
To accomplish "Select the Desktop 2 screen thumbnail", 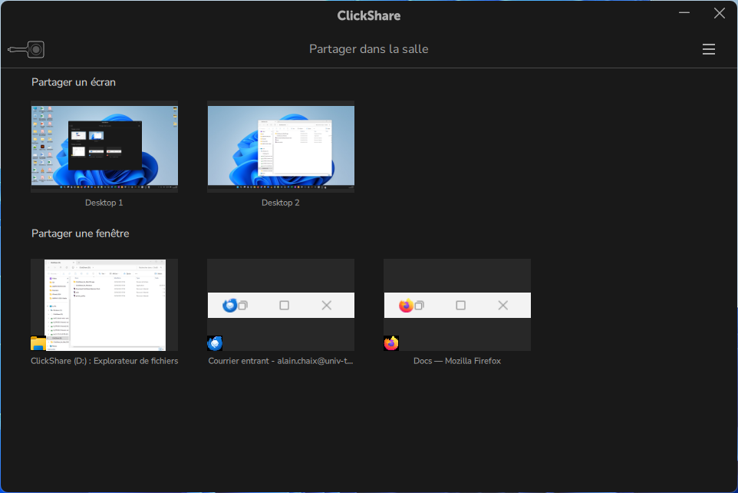I will click(x=280, y=146).
